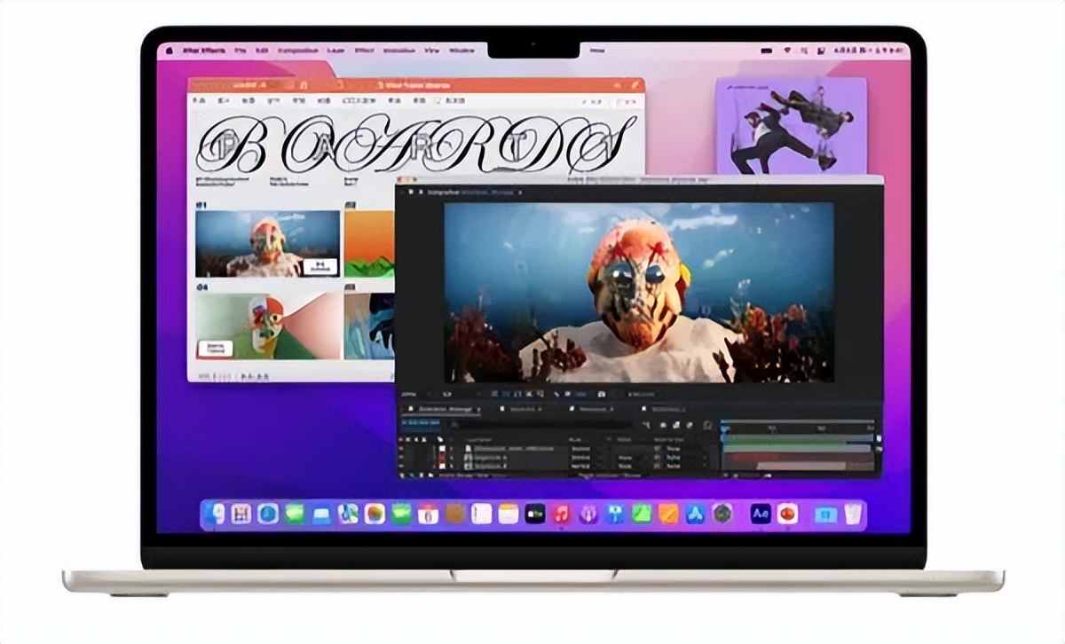Click the purple album art with dancers
The image size is (1065, 644).
pyautogui.click(x=792, y=125)
